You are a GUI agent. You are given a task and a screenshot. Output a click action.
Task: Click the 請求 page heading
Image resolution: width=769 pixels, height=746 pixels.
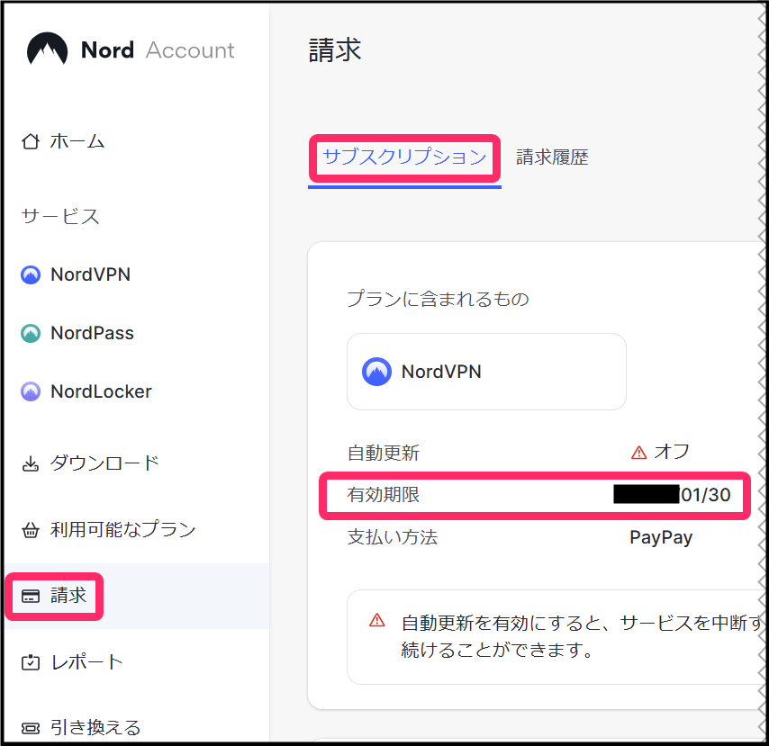click(x=335, y=50)
